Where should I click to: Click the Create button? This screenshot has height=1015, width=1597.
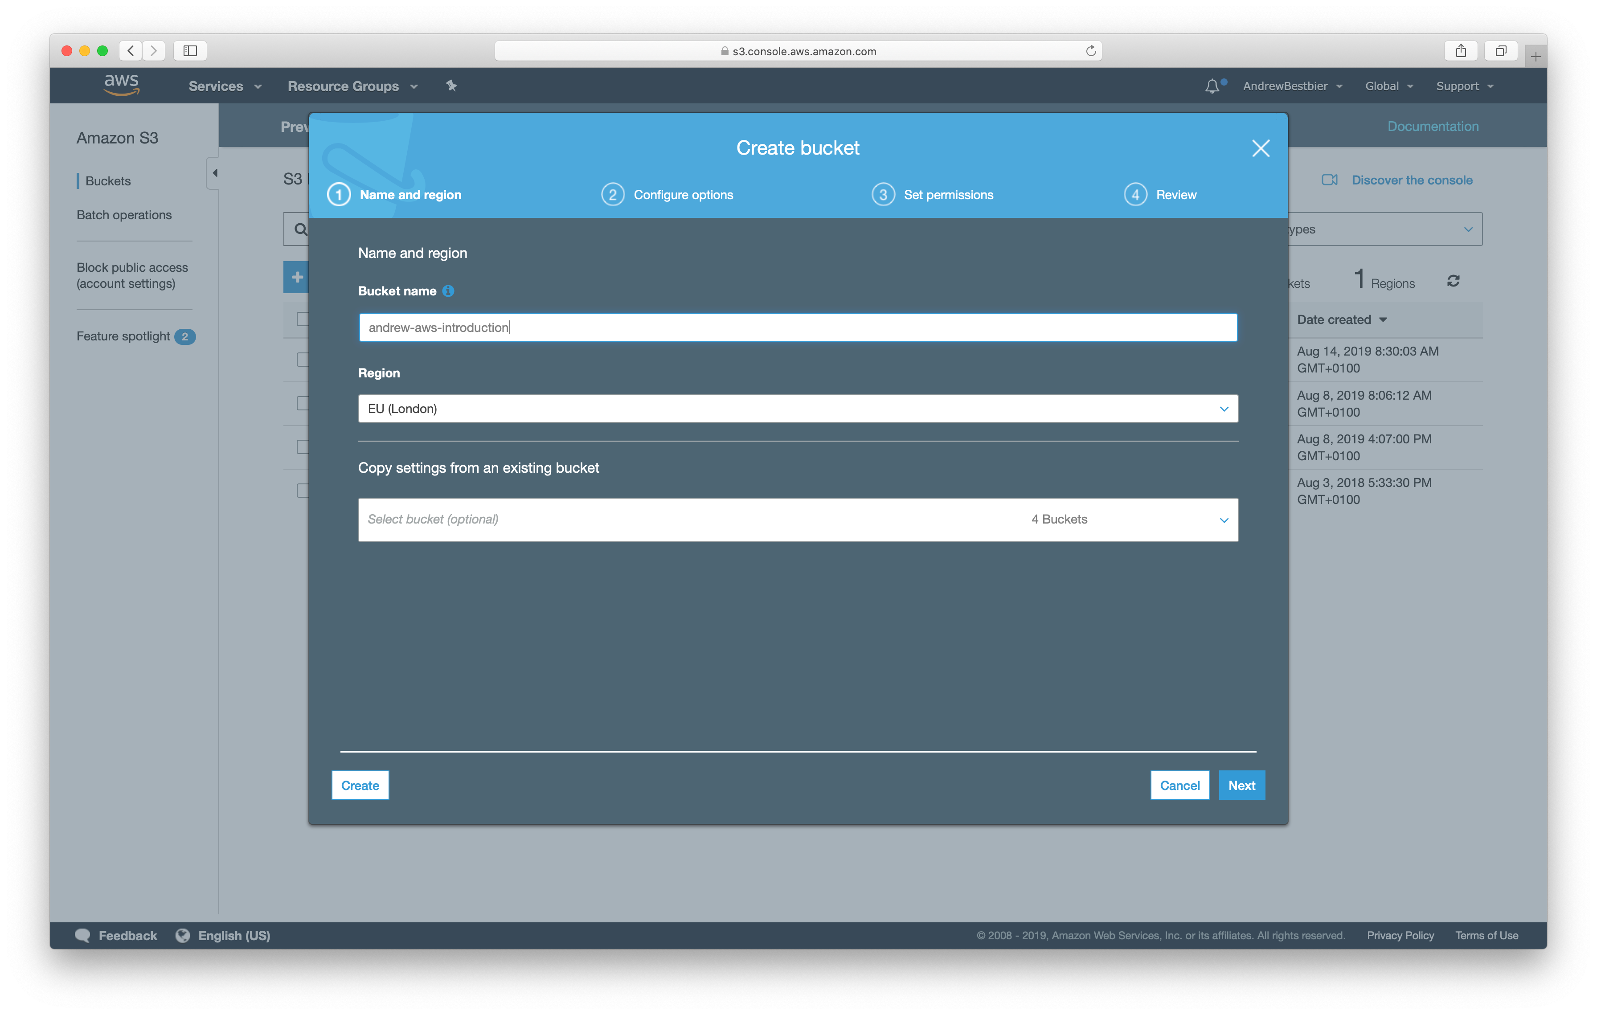(360, 786)
